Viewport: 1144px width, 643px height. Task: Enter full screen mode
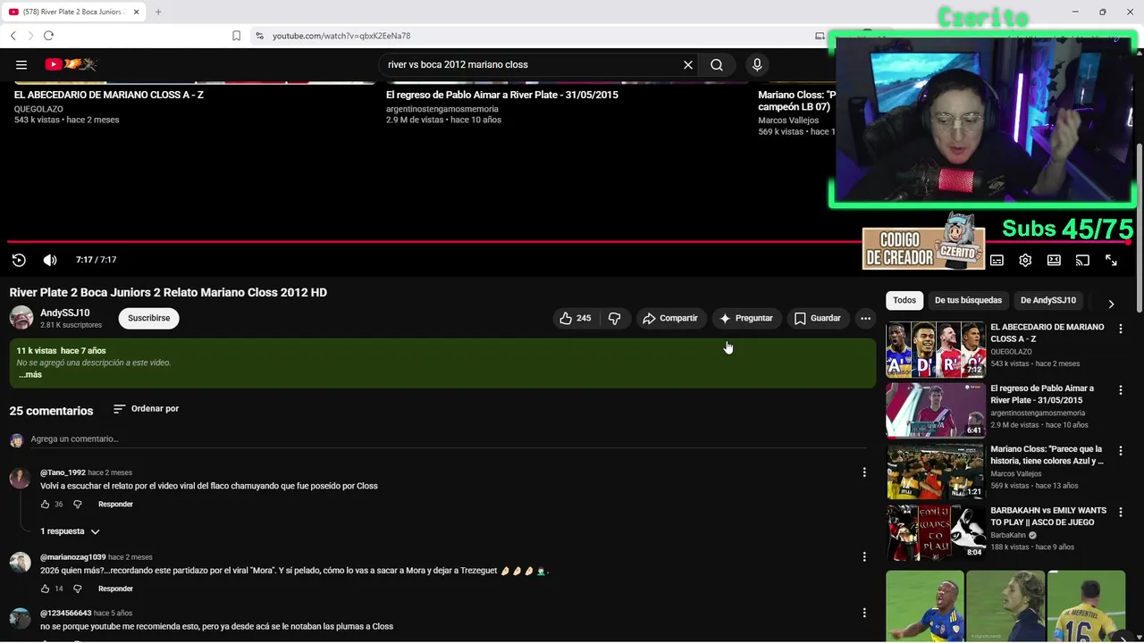(x=1111, y=260)
